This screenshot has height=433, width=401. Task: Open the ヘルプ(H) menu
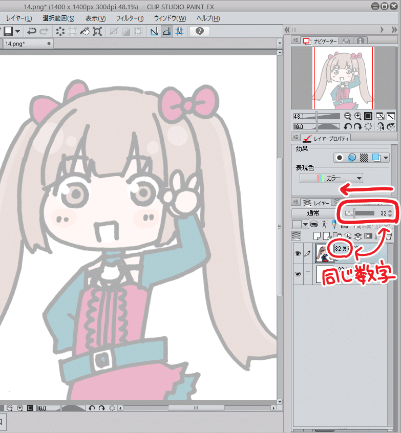(x=208, y=18)
